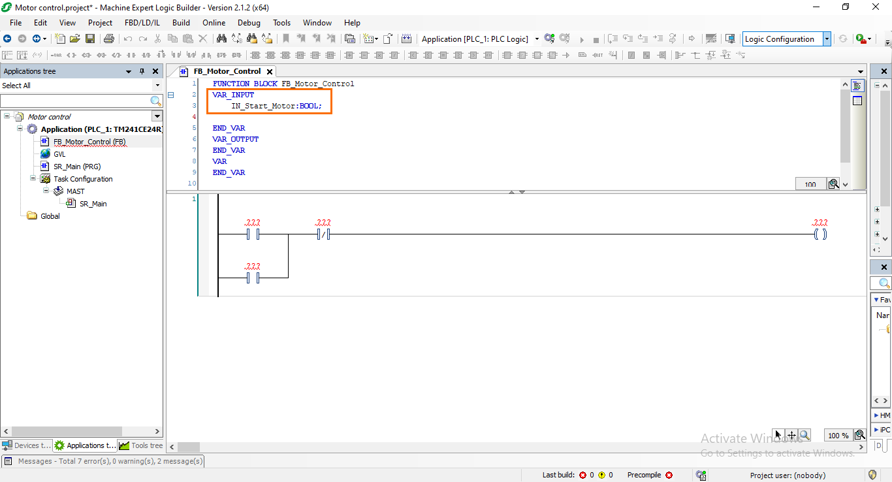Click the Stop square icon
The height and width of the screenshot is (482, 892).
pyautogui.click(x=596, y=40)
